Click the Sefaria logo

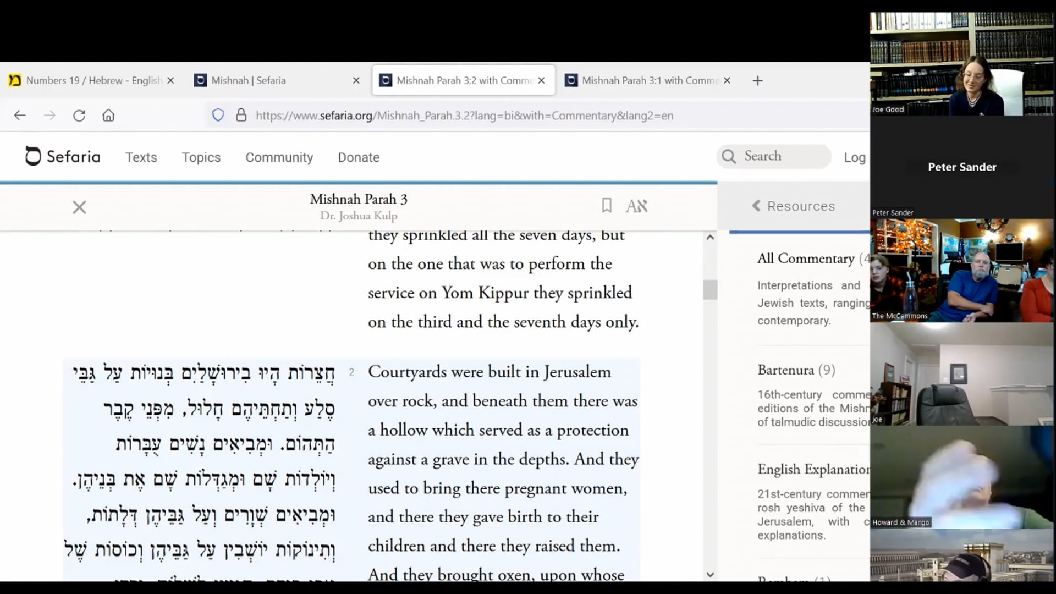[63, 157]
